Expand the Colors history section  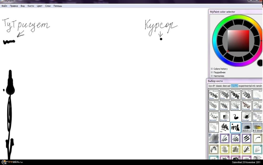pos(212,69)
